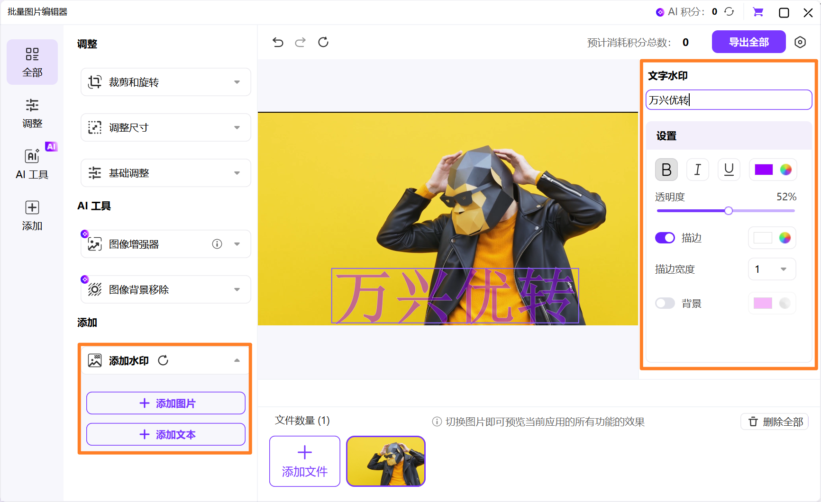Collapse the 添加水印 section
821x502 pixels.
[237, 360]
